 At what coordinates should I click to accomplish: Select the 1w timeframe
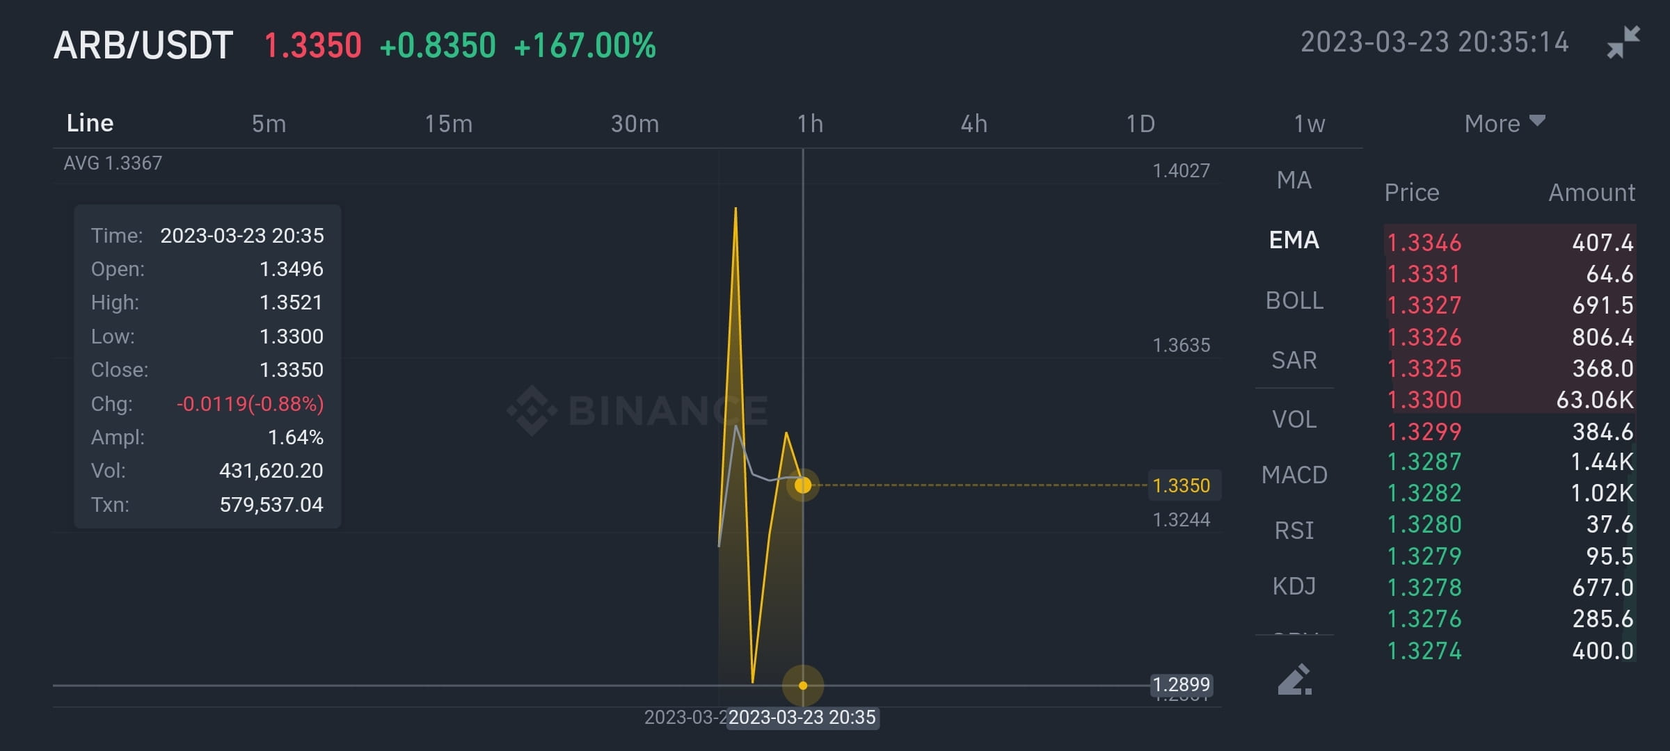1309,124
